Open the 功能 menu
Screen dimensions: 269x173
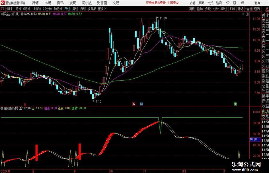(192, 3)
